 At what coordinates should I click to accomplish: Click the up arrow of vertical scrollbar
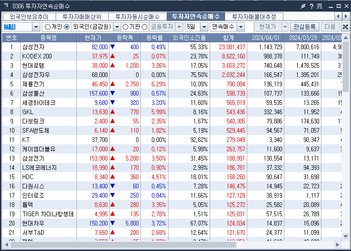(345, 38)
